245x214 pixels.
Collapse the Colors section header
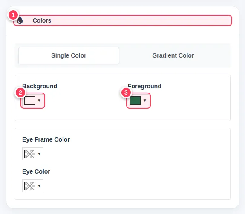(123, 20)
